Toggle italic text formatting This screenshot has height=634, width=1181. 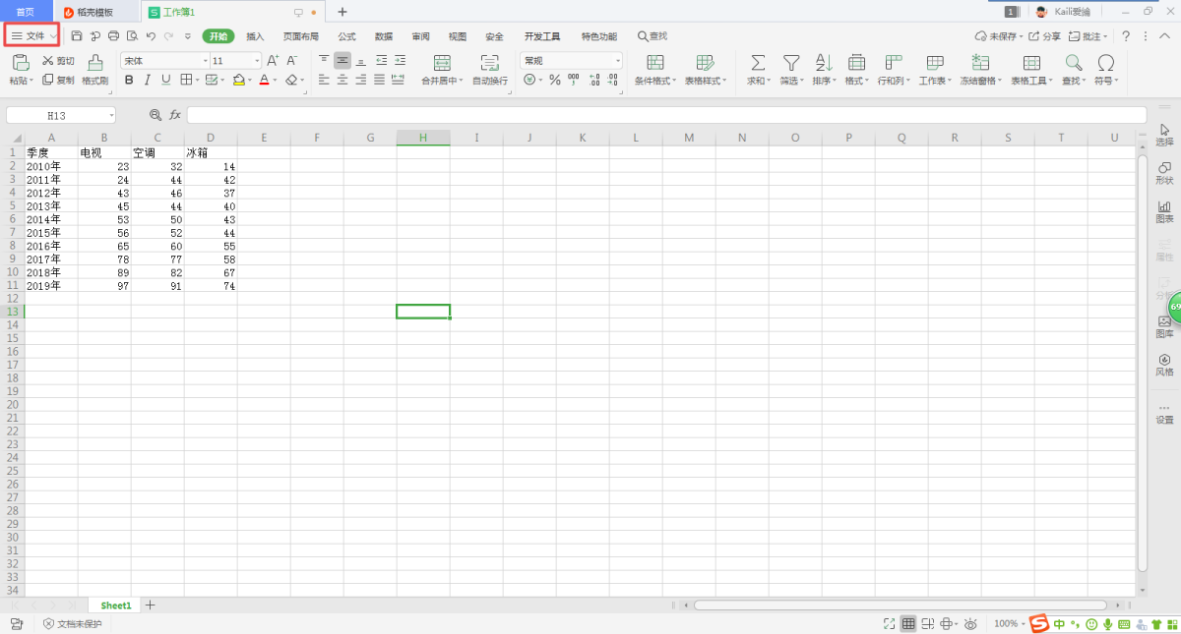tap(148, 80)
